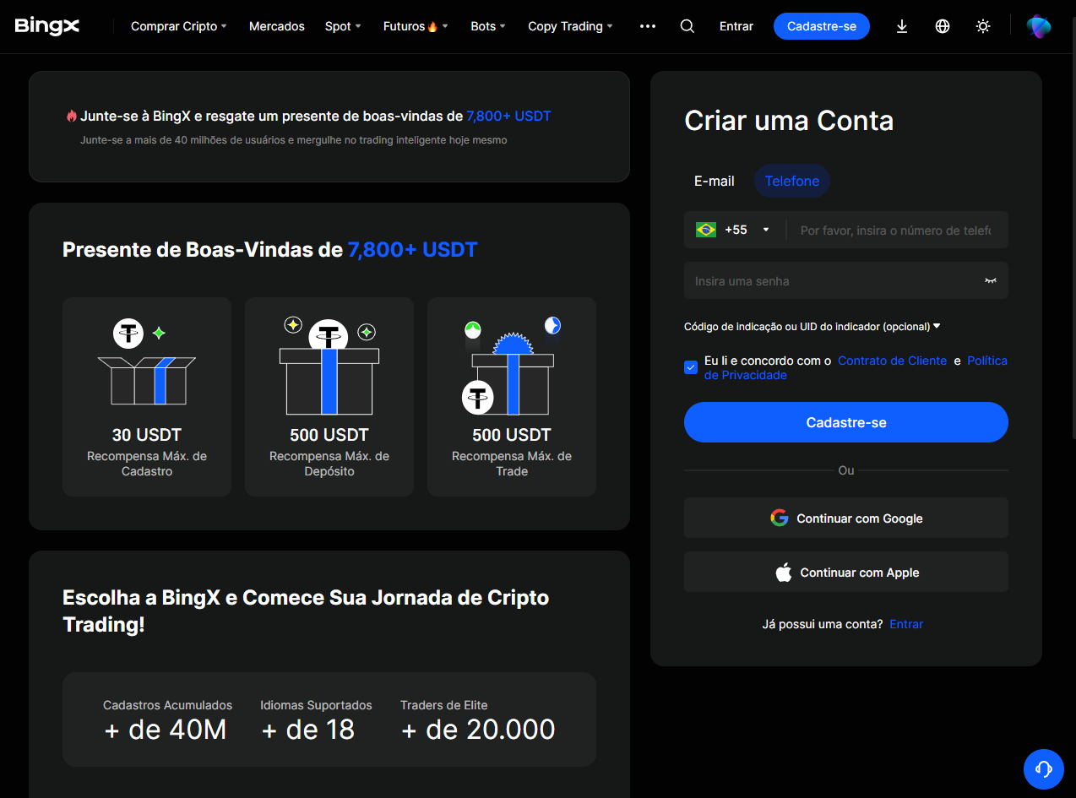1076x798 pixels.
Task: Click Continuar com Apple
Action: point(846,572)
